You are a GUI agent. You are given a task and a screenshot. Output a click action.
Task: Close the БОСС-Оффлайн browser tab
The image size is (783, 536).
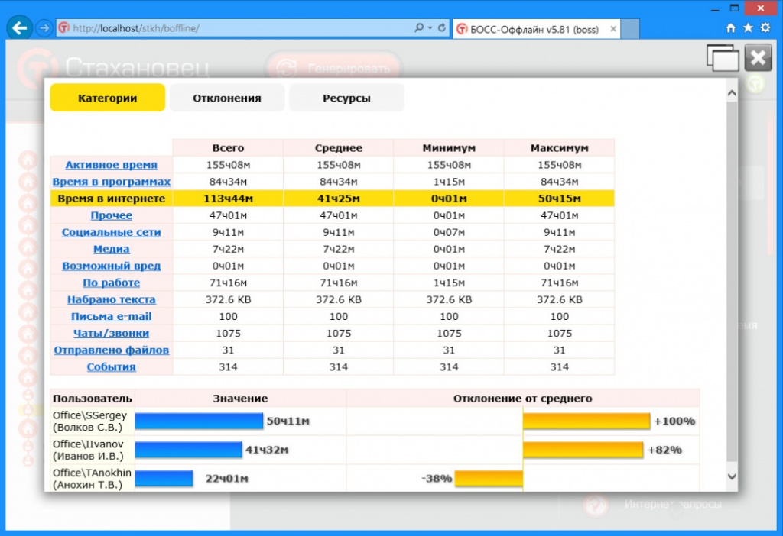613,29
